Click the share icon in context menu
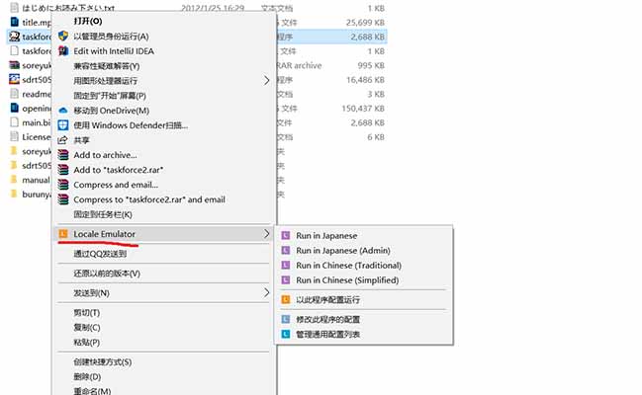 click(62, 140)
